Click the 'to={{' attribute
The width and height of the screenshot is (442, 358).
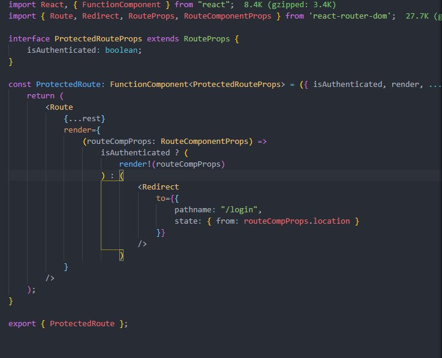(x=167, y=198)
